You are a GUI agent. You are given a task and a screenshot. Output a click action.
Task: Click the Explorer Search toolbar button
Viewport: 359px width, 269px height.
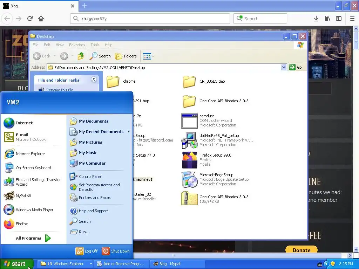tap(100, 56)
